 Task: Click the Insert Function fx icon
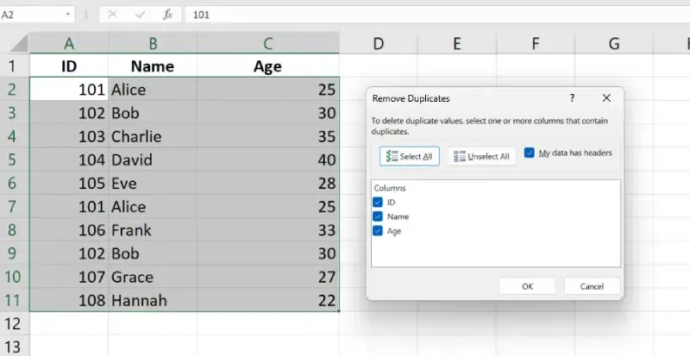[168, 15]
